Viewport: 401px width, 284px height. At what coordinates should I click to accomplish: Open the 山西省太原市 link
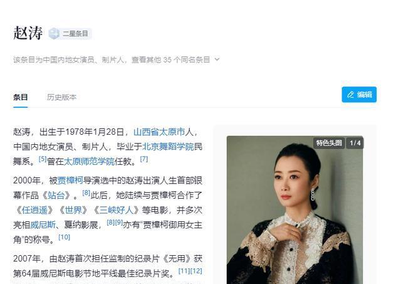pos(159,132)
